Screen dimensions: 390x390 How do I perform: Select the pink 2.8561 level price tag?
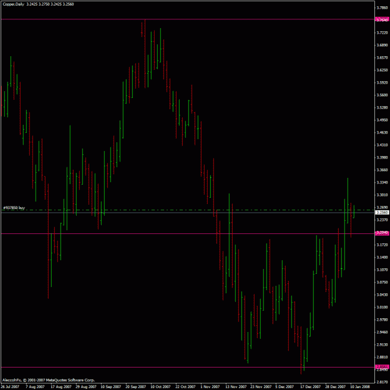(x=382, y=367)
